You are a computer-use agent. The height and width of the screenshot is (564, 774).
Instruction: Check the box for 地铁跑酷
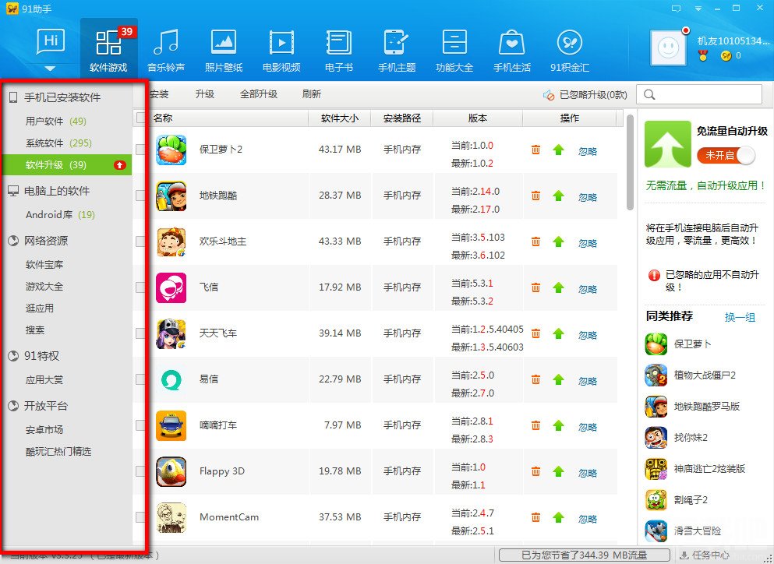[x=140, y=195]
